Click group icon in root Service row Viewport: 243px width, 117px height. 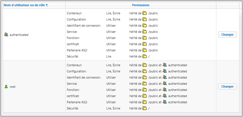[165, 84]
